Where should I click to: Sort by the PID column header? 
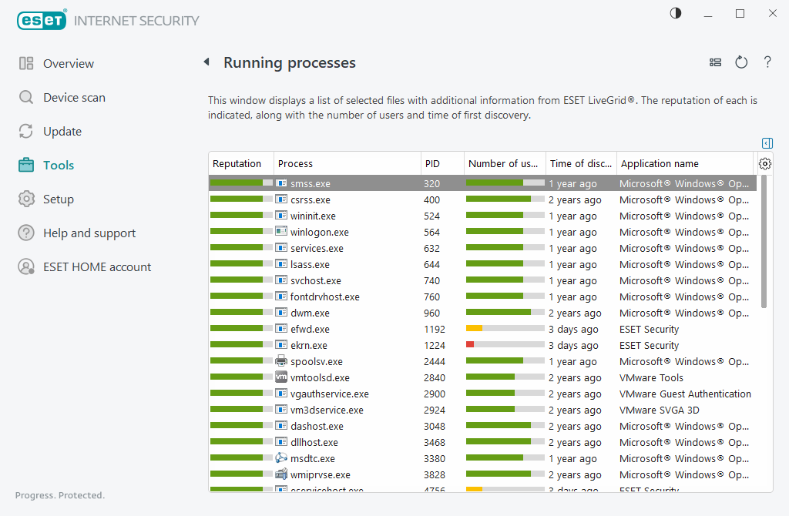[x=442, y=163]
